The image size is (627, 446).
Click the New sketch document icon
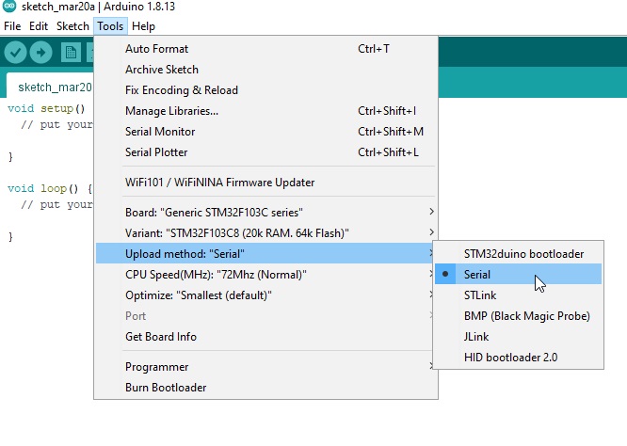[71, 52]
